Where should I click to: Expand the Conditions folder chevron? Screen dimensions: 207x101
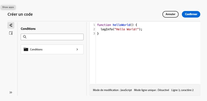coord(77,49)
